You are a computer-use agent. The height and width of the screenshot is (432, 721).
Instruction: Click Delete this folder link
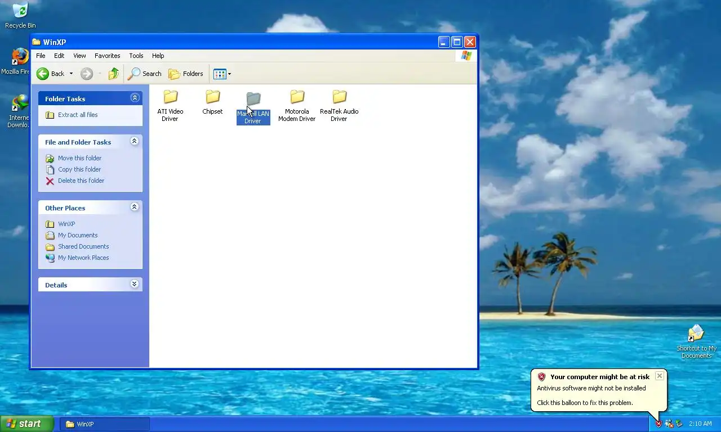[81, 181]
